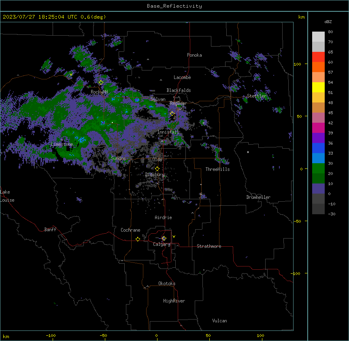Pick the red 60-65 dBZ legend swatch
The image size is (349, 341).
318,57
